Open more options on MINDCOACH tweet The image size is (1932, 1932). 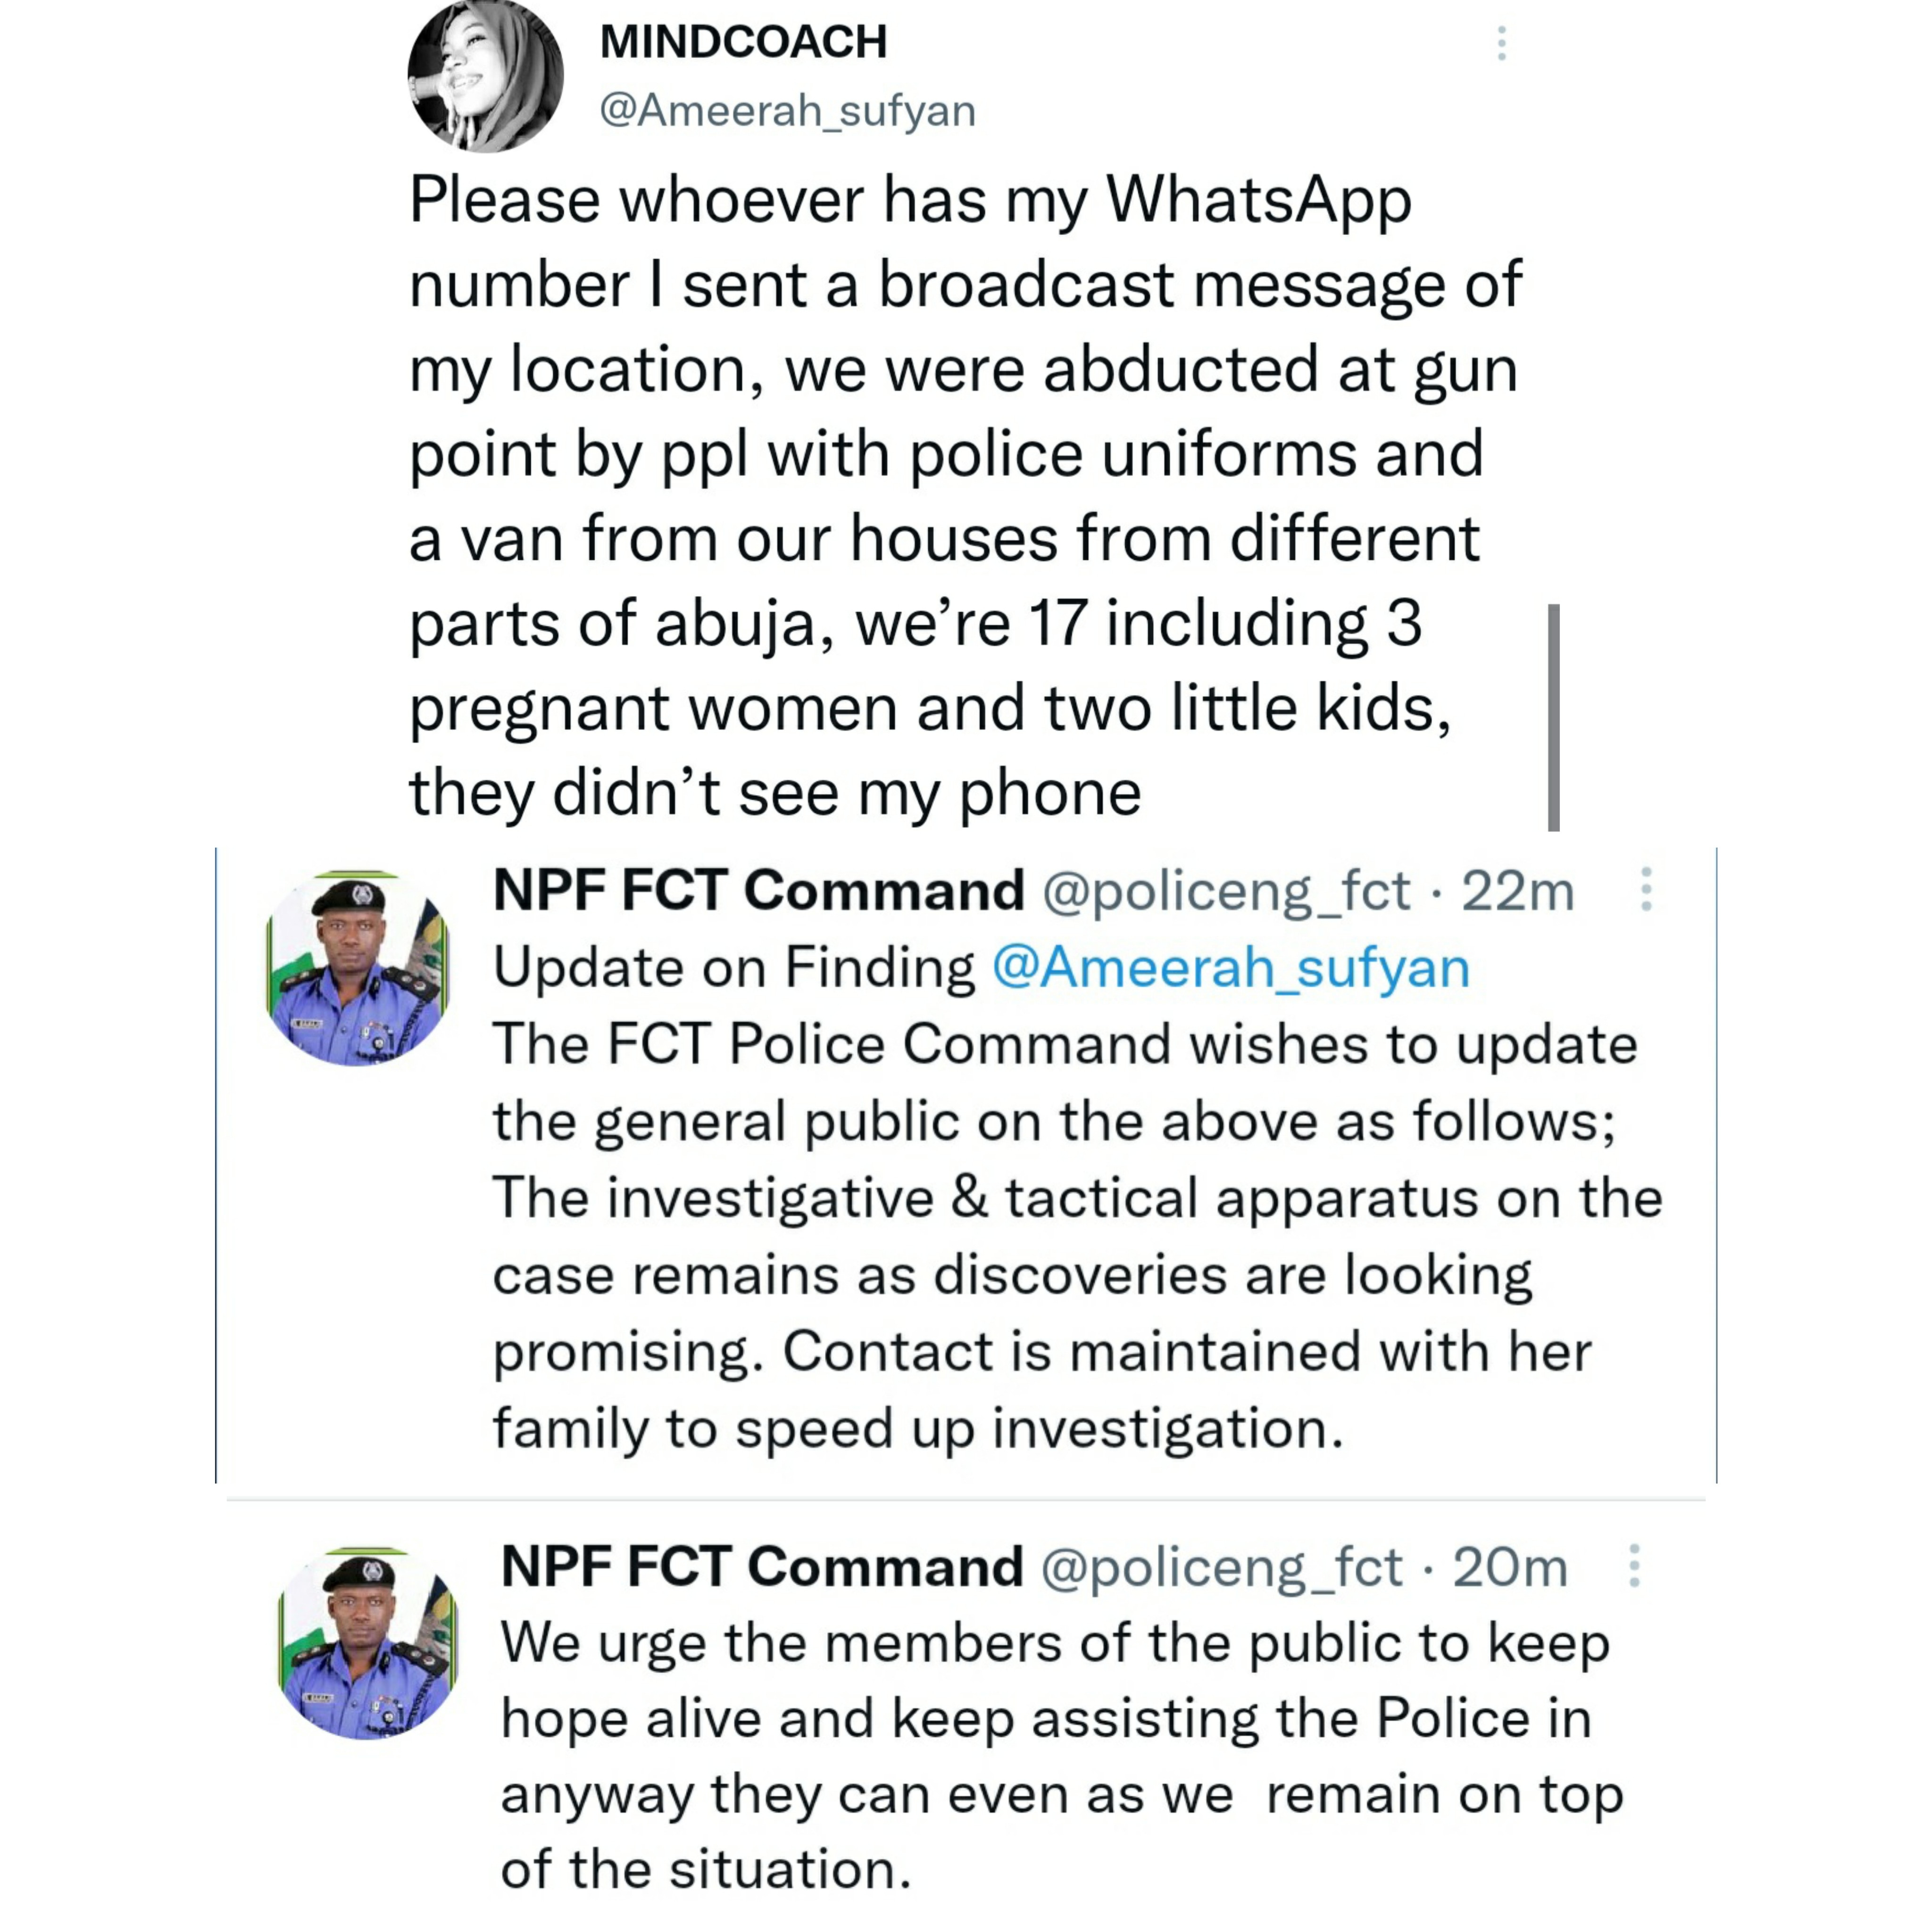[x=1501, y=43]
